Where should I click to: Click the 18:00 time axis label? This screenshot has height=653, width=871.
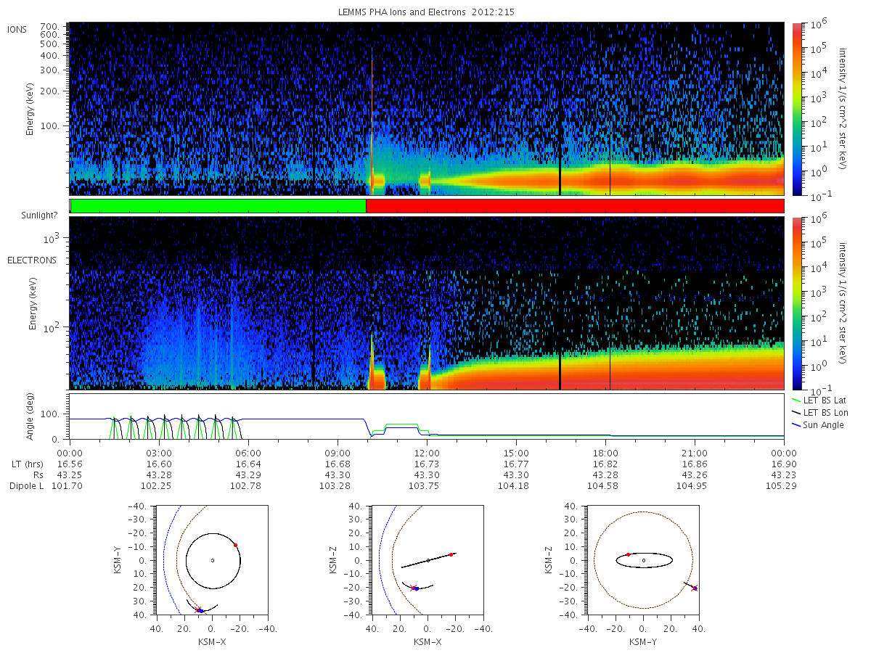pyautogui.click(x=605, y=451)
